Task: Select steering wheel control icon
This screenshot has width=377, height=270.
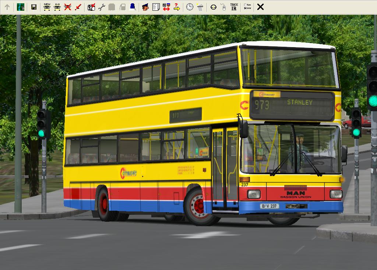Action: click(213, 7)
